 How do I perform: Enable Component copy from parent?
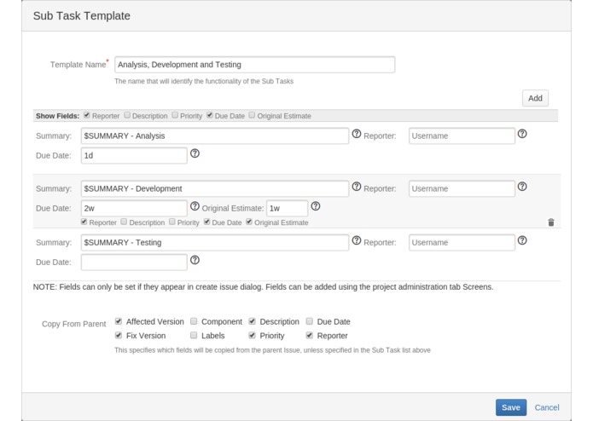[x=194, y=321]
